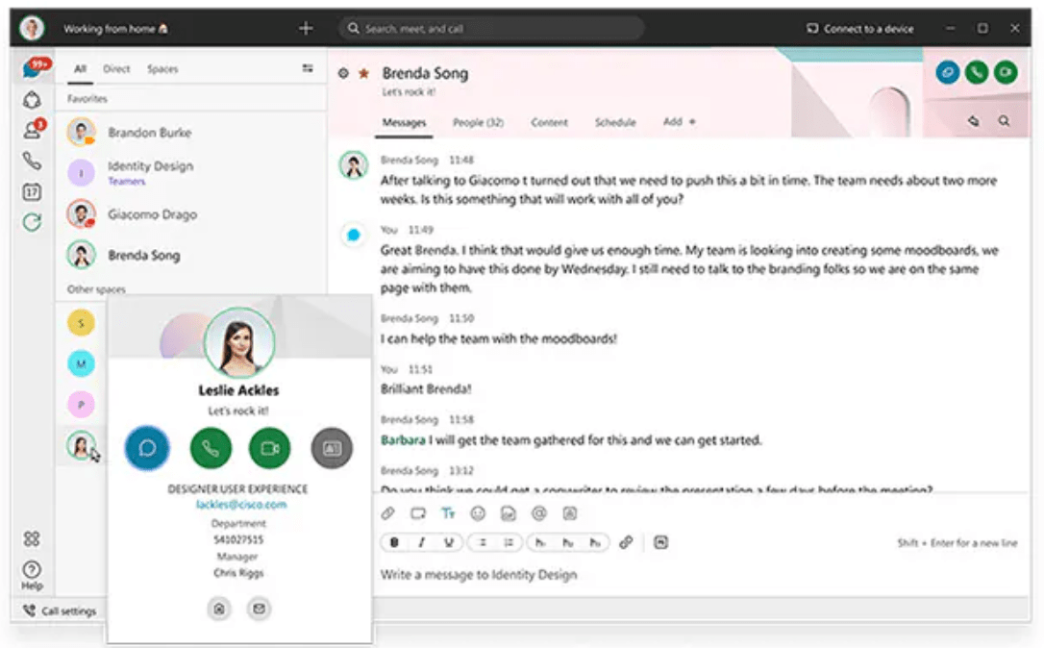The width and height of the screenshot is (1044, 648).
Task: Open the Meetings calendar icon
Action: pos(32,191)
